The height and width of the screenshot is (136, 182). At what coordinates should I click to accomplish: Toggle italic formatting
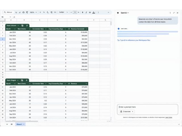coord(86,12)
